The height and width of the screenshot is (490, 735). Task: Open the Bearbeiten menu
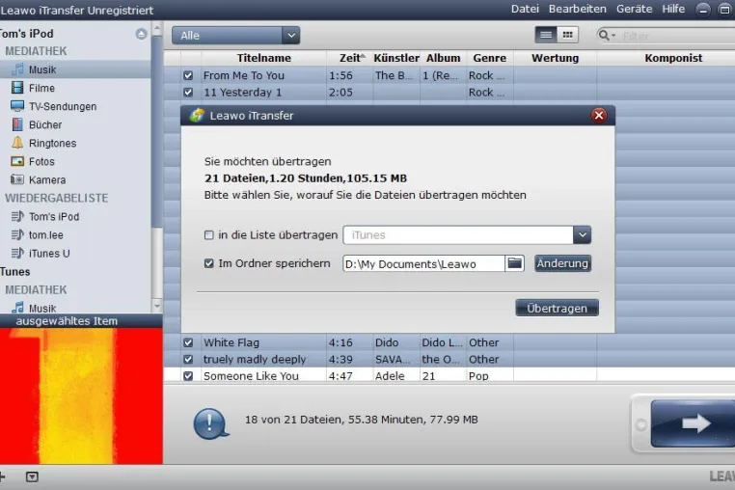coord(577,9)
